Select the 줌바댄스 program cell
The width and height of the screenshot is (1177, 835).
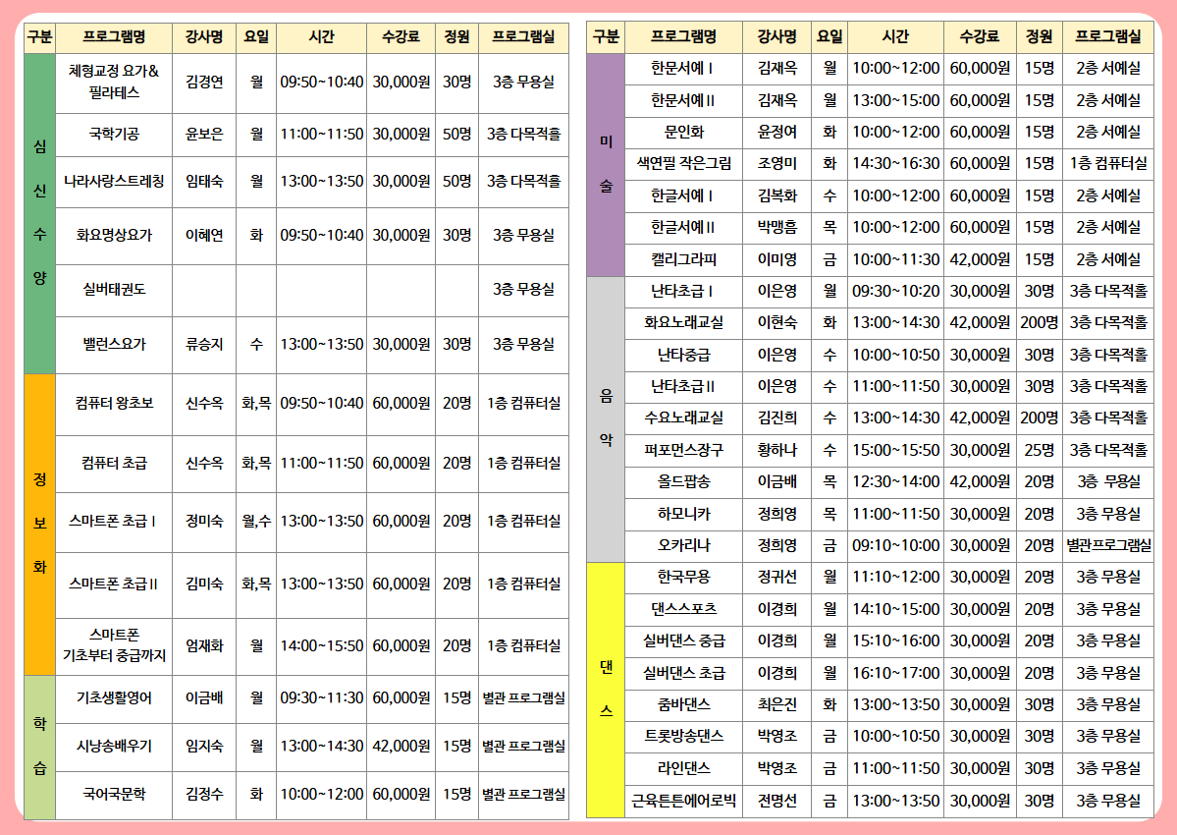coord(683,704)
